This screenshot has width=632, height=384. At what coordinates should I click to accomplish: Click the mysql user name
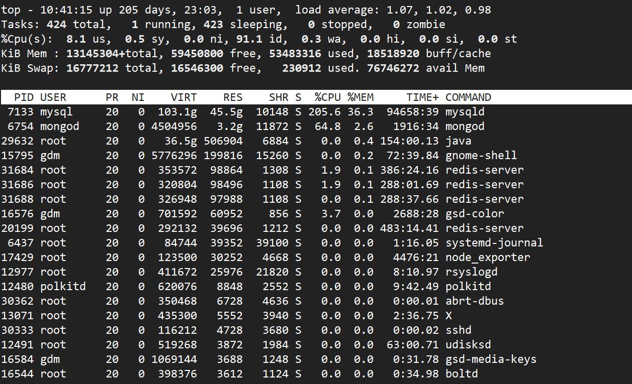click(56, 112)
